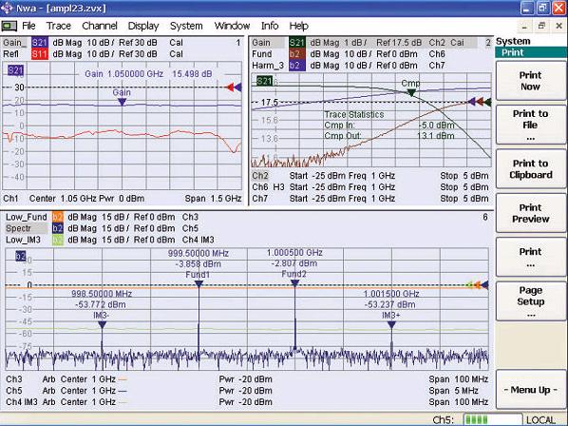568x426 pixels.
Task: Click the green display icon beside File menu
Action: pos(9,26)
